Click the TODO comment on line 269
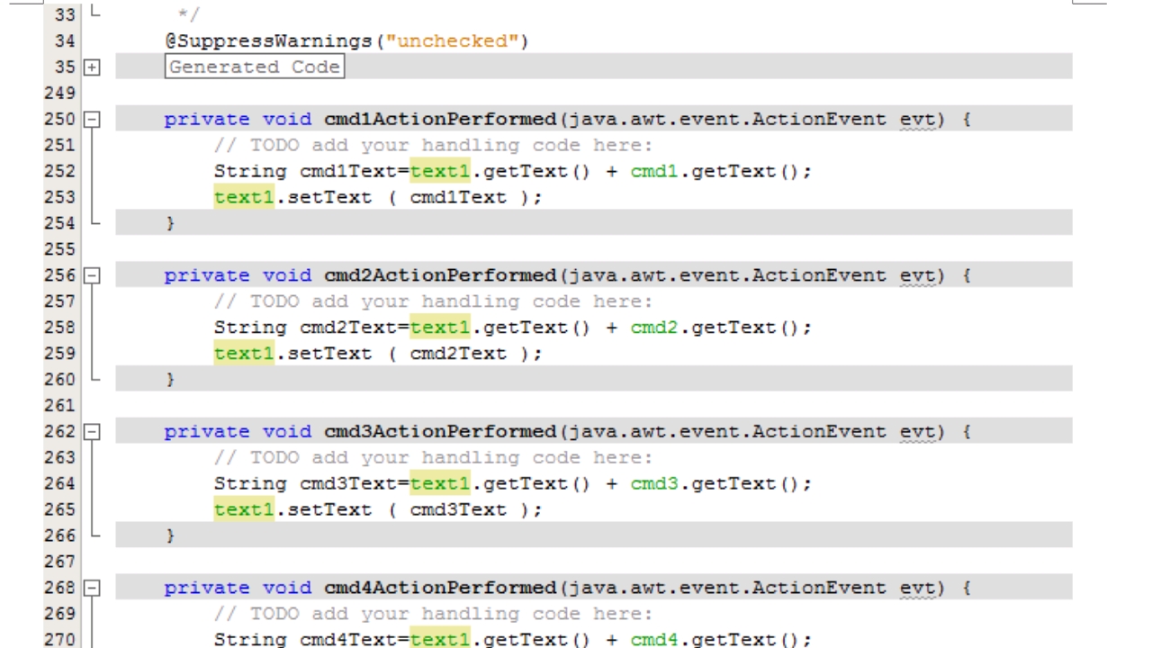This screenshot has height=648, width=1152. pos(433,614)
